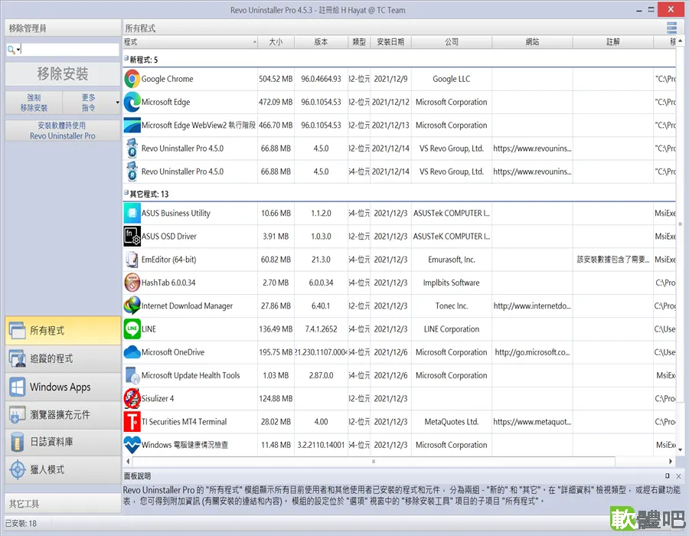Click the search magnifier icon
The height and width of the screenshot is (536, 689).
(11, 50)
